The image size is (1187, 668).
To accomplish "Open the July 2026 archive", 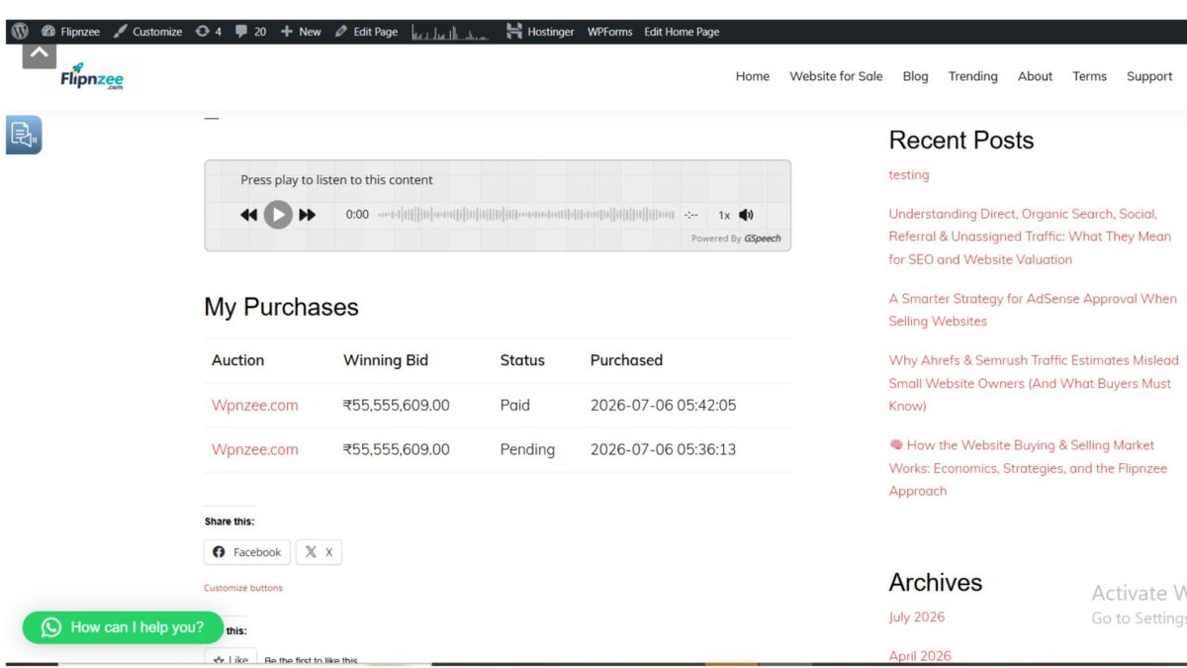I will 917,617.
